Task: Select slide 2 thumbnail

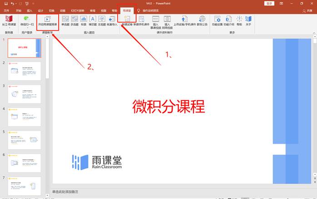Action: coord(25,71)
